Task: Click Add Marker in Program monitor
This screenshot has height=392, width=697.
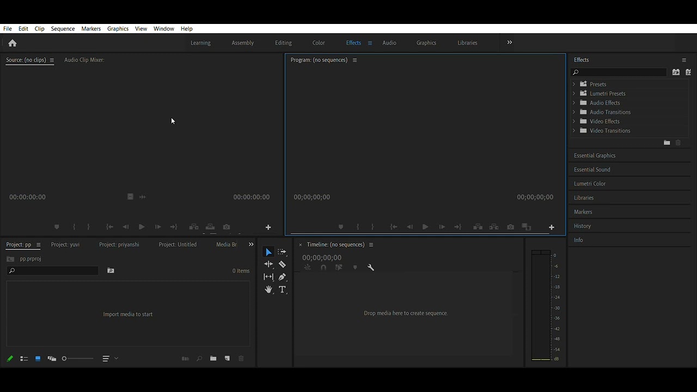Action: click(341, 227)
